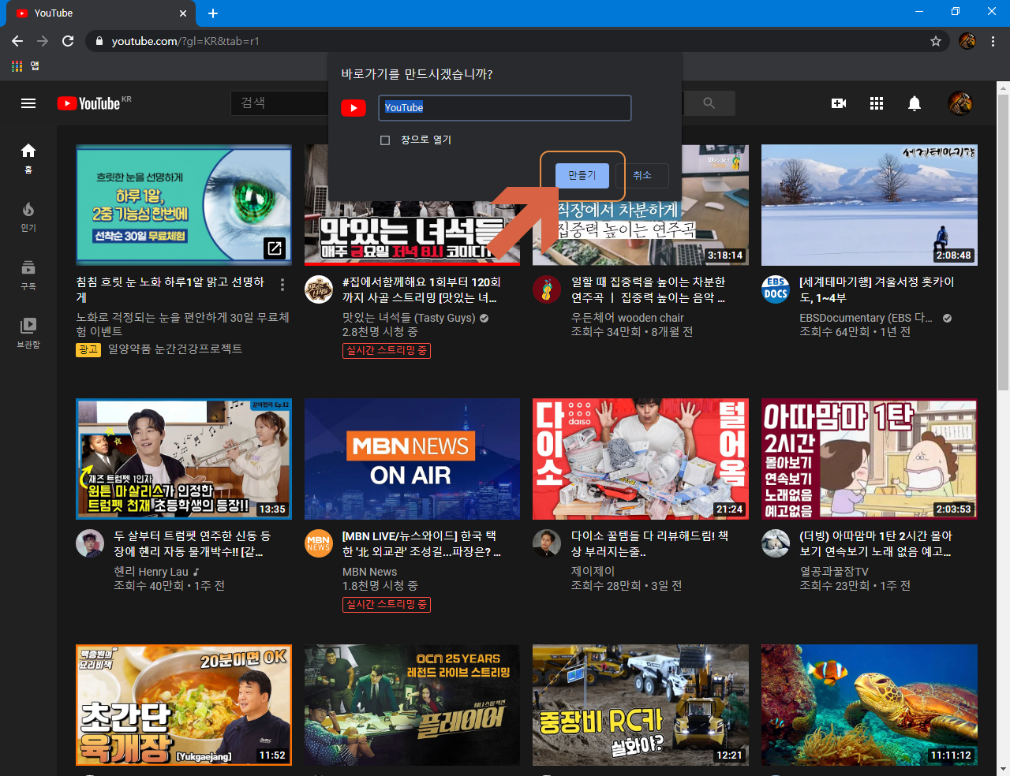Open the YouTube hamburger guide menu
Screen dimensions: 1010x776
(28, 103)
